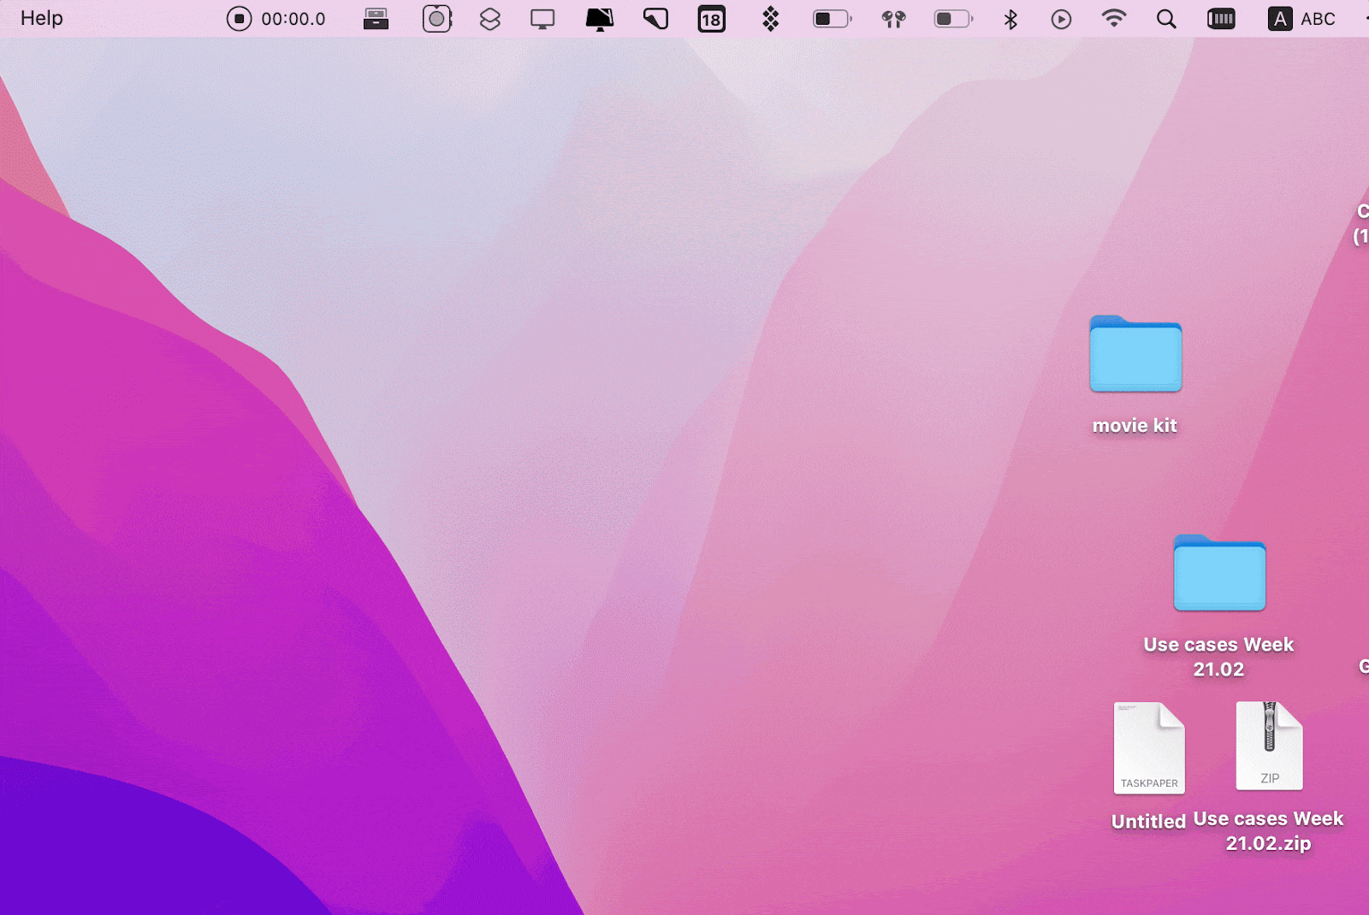Stop the screen recording in the menu bar

pos(239,18)
